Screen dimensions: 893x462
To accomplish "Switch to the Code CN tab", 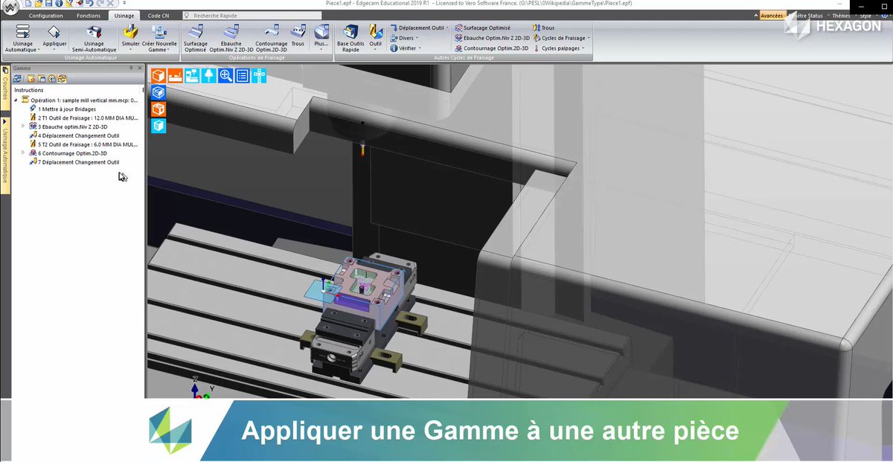I will [159, 15].
